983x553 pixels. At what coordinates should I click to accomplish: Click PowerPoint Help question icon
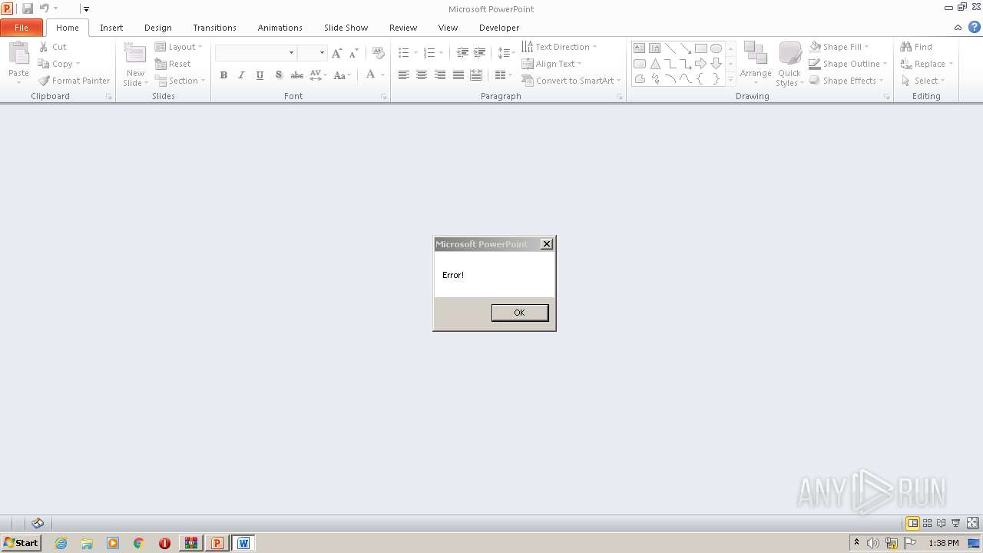[974, 28]
